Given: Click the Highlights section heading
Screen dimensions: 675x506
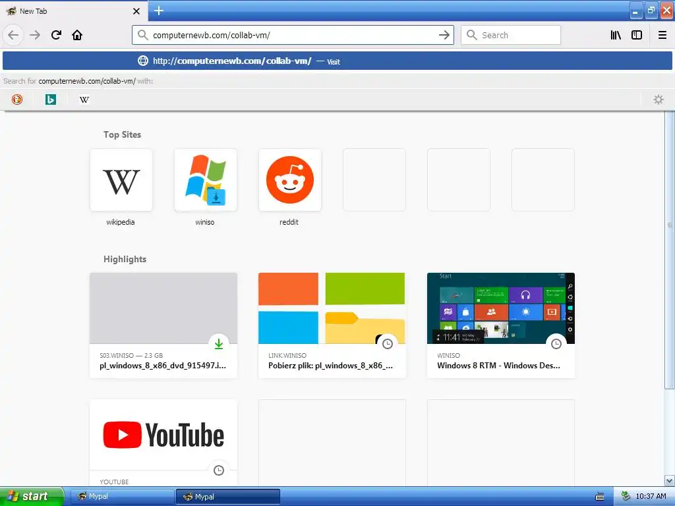Looking at the screenshot, I should coord(125,259).
